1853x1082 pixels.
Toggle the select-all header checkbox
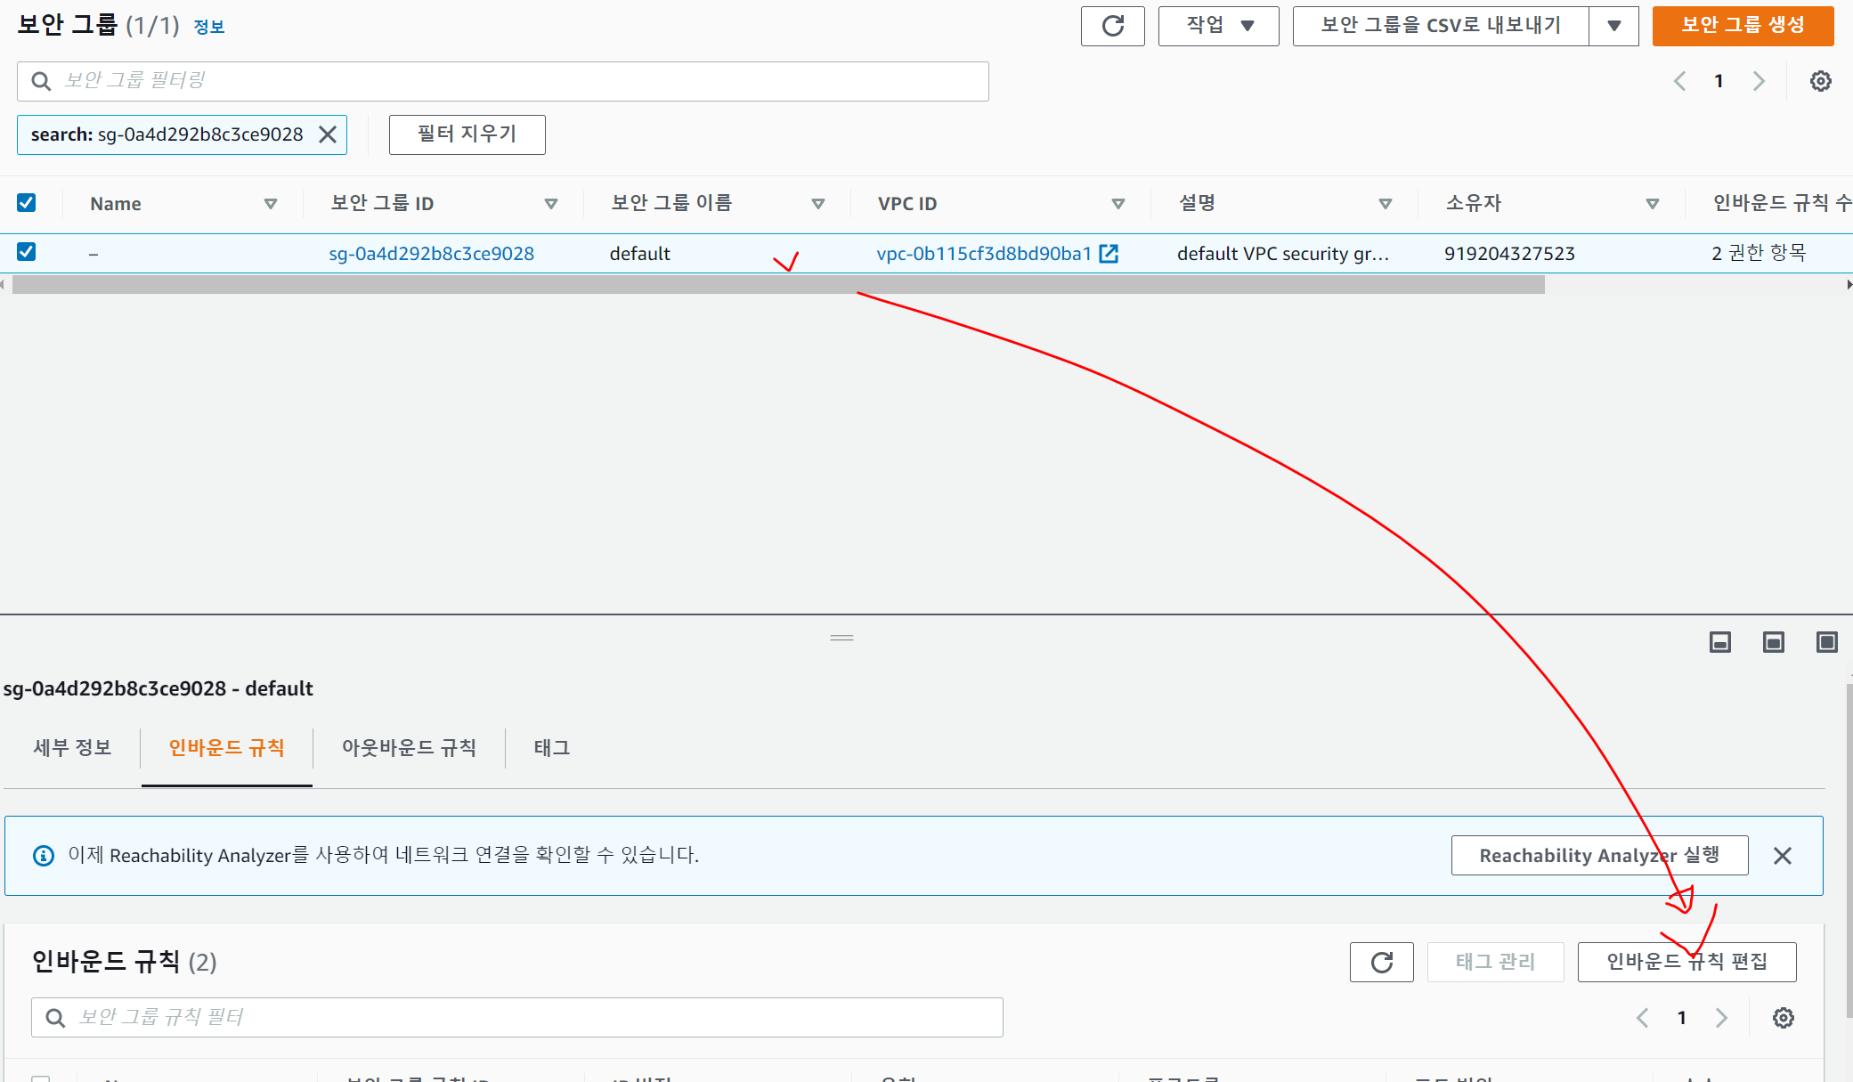27,203
